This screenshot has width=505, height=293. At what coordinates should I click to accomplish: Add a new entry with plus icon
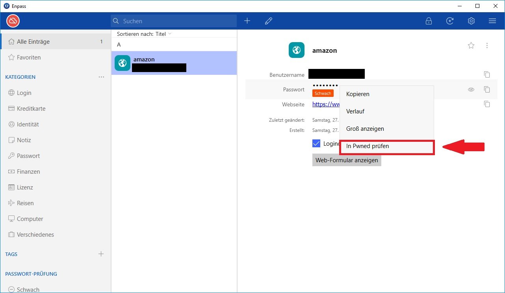[x=247, y=21]
